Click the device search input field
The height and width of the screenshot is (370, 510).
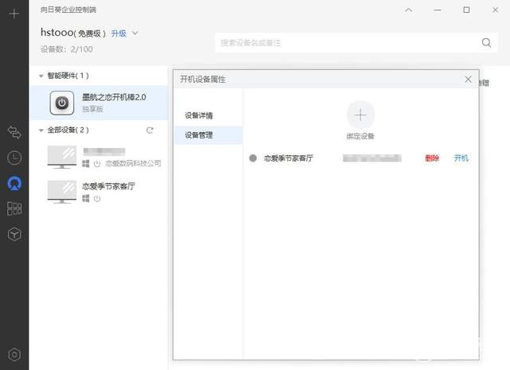click(x=348, y=42)
